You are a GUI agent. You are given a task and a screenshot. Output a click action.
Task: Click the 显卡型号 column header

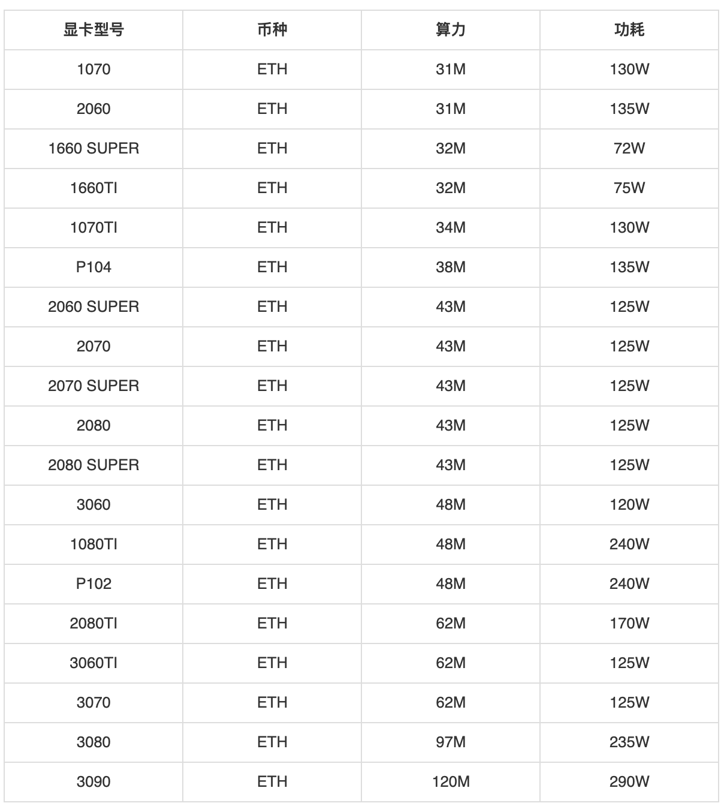pyautogui.click(x=93, y=29)
